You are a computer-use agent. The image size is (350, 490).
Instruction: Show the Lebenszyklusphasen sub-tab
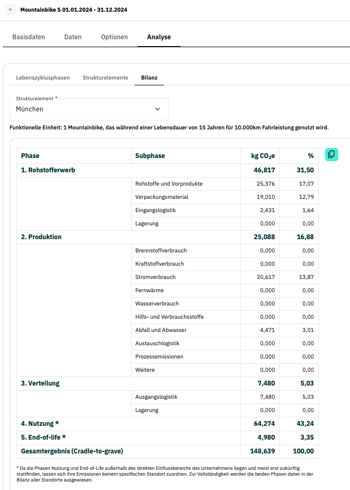[43, 77]
